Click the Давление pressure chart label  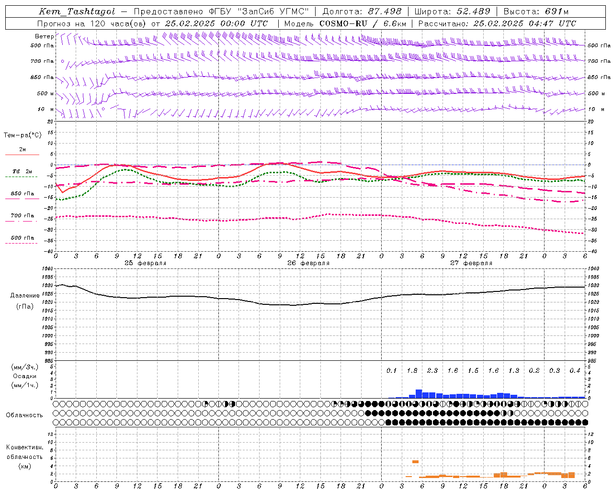pos(25,296)
